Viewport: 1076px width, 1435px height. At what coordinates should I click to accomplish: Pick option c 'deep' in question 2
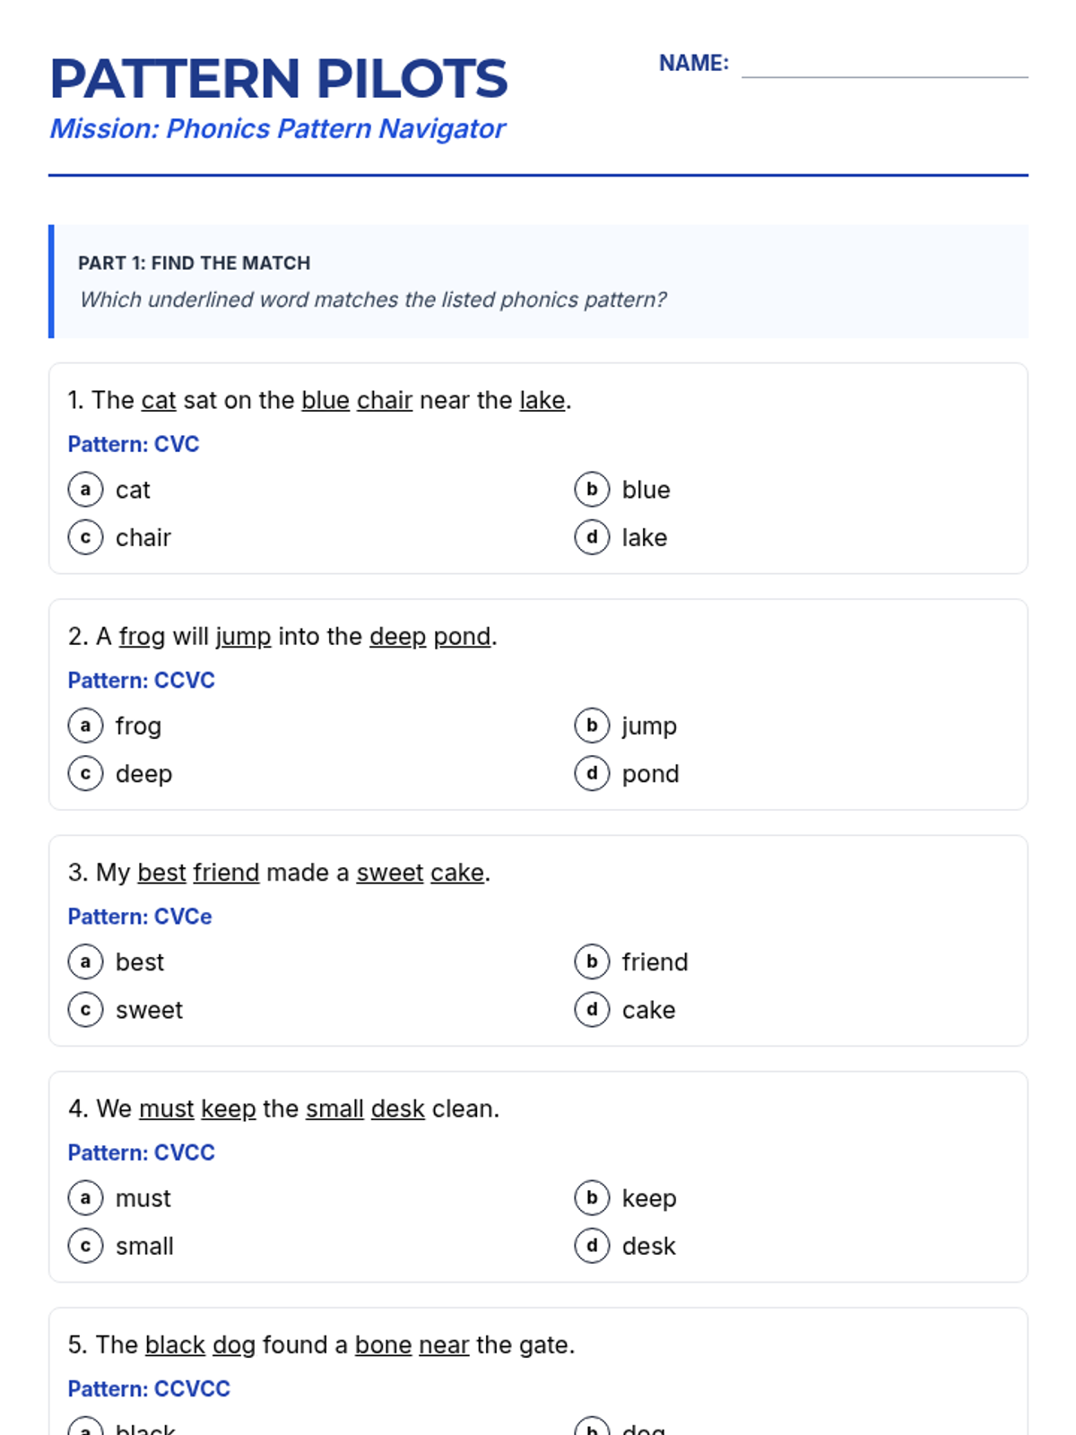[x=85, y=773]
